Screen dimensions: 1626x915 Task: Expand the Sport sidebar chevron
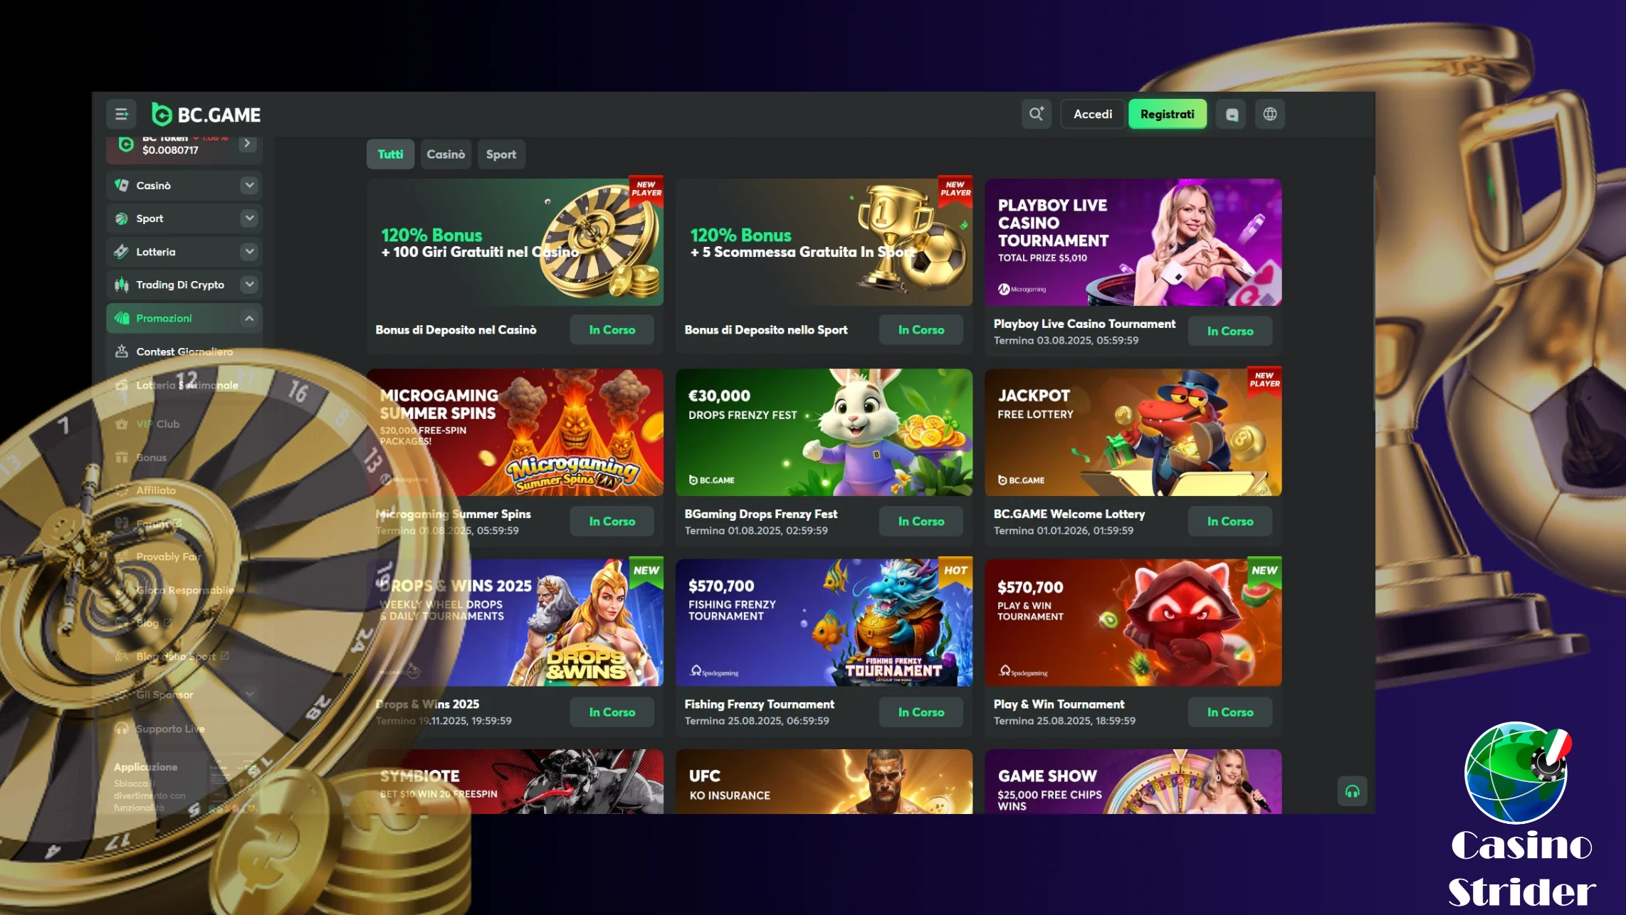tap(249, 218)
